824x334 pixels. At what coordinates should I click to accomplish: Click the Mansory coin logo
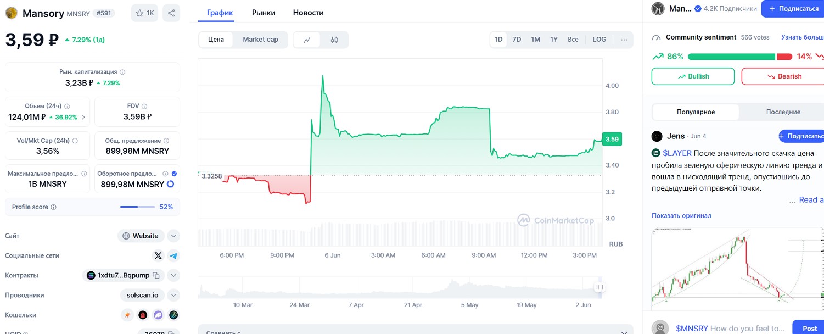point(12,13)
